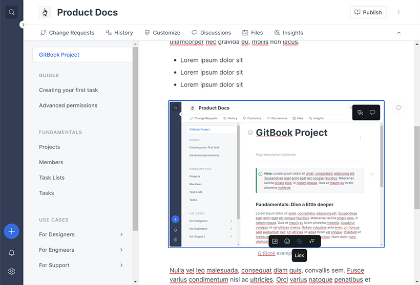The width and height of the screenshot is (420, 285).
Task: Click the FUNDAMENTALS section heading
Action: coord(60,132)
